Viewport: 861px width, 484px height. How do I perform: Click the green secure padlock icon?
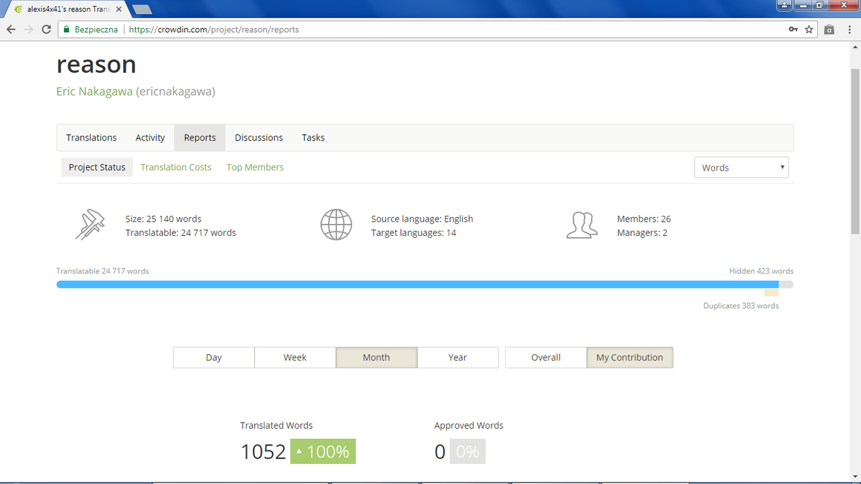click(x=66, y=30)
